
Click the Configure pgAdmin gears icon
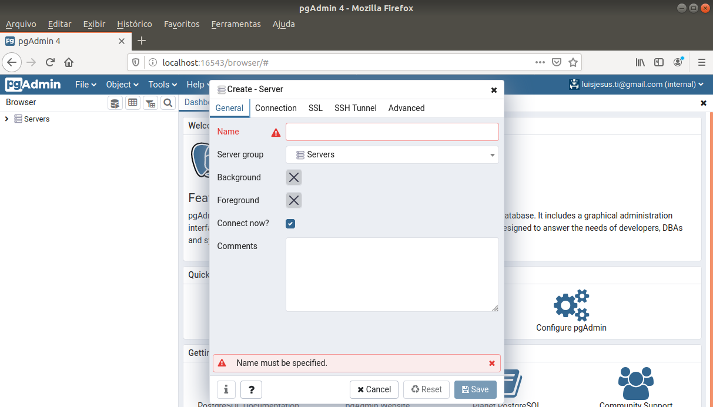click(571, 305)
